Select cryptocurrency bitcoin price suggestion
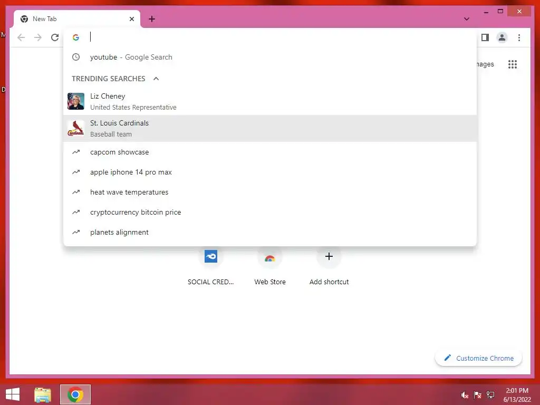540x405 pixels. [x=270, y=212]
